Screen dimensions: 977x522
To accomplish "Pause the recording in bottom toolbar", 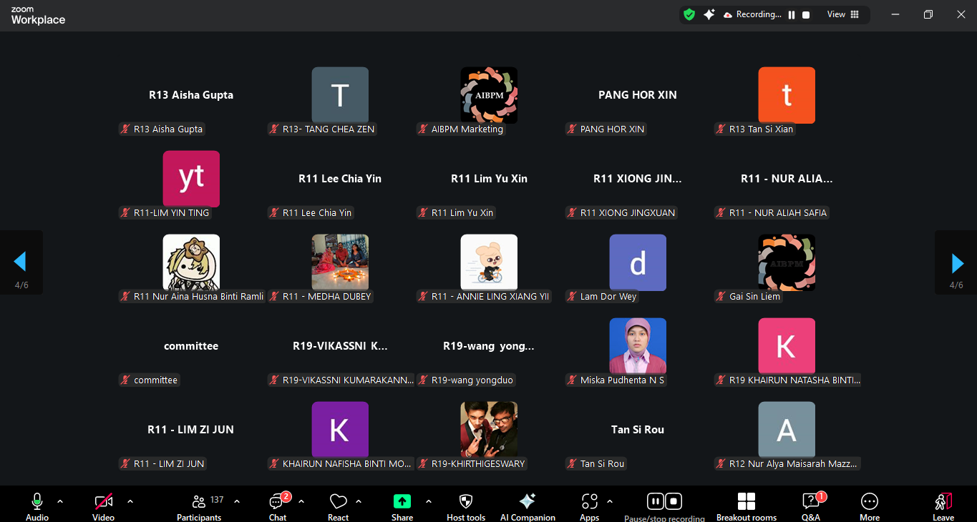I will coord(655,501).
